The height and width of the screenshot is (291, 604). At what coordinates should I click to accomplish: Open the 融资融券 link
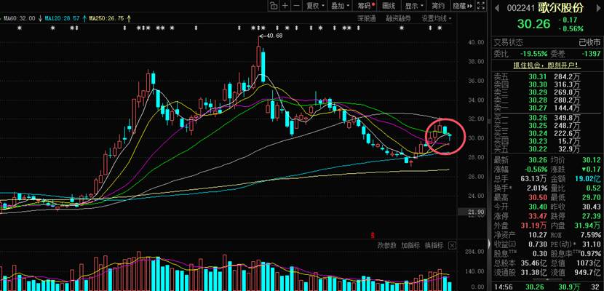coord(398,18)
